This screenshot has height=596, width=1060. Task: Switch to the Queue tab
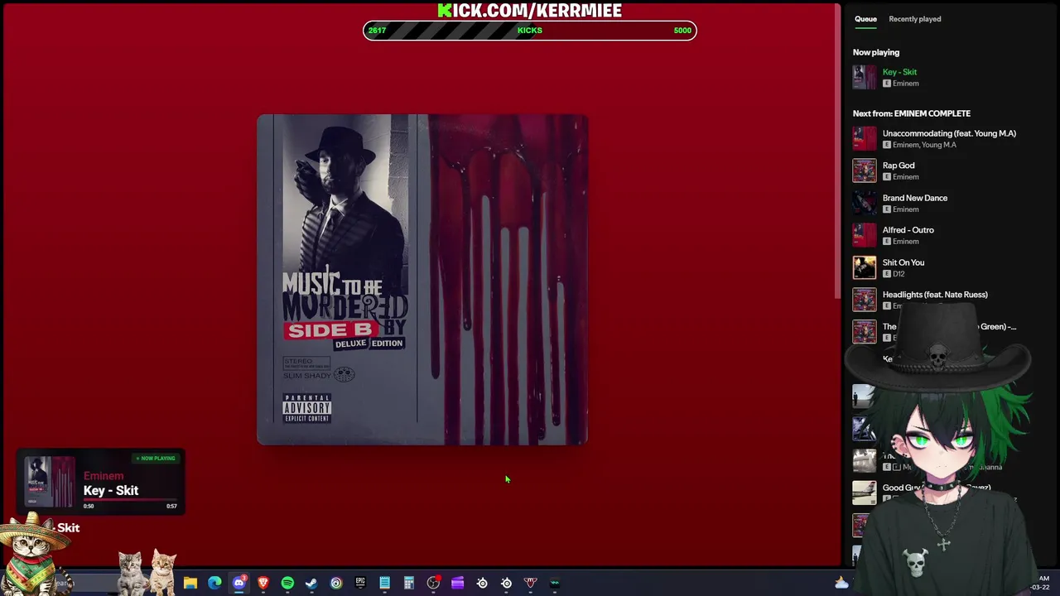click(x=865, y=19)
